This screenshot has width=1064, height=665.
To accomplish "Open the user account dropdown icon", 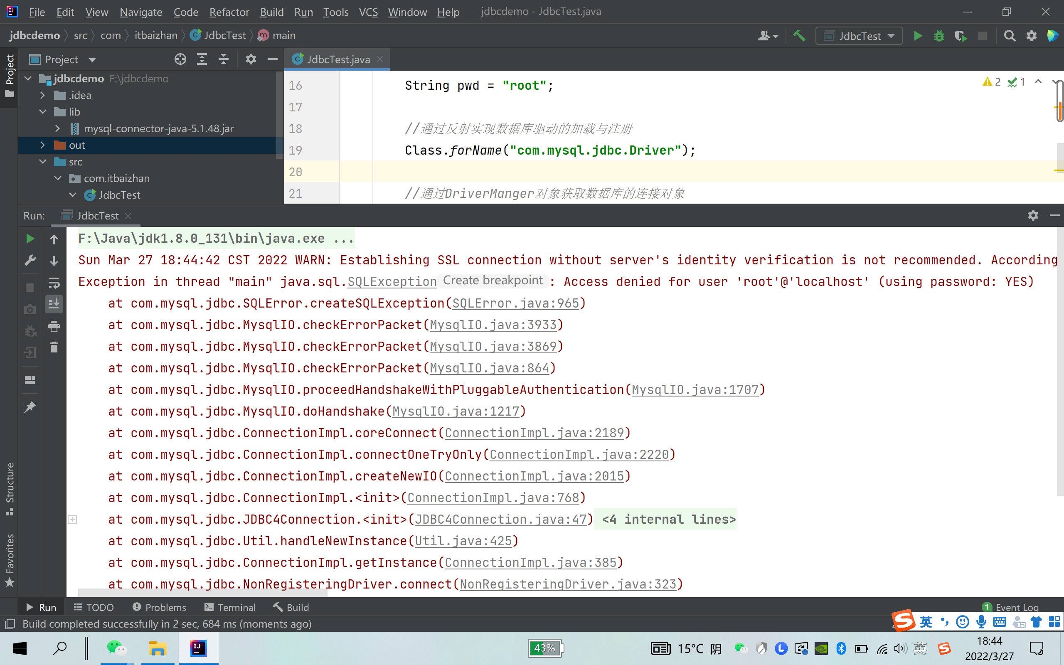I will [768, 36].
